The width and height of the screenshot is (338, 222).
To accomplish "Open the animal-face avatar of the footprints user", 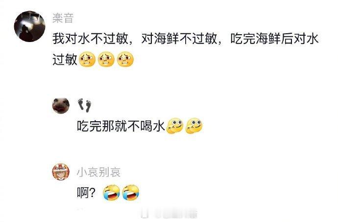I will pyautogui.click(x=61, y=106).
